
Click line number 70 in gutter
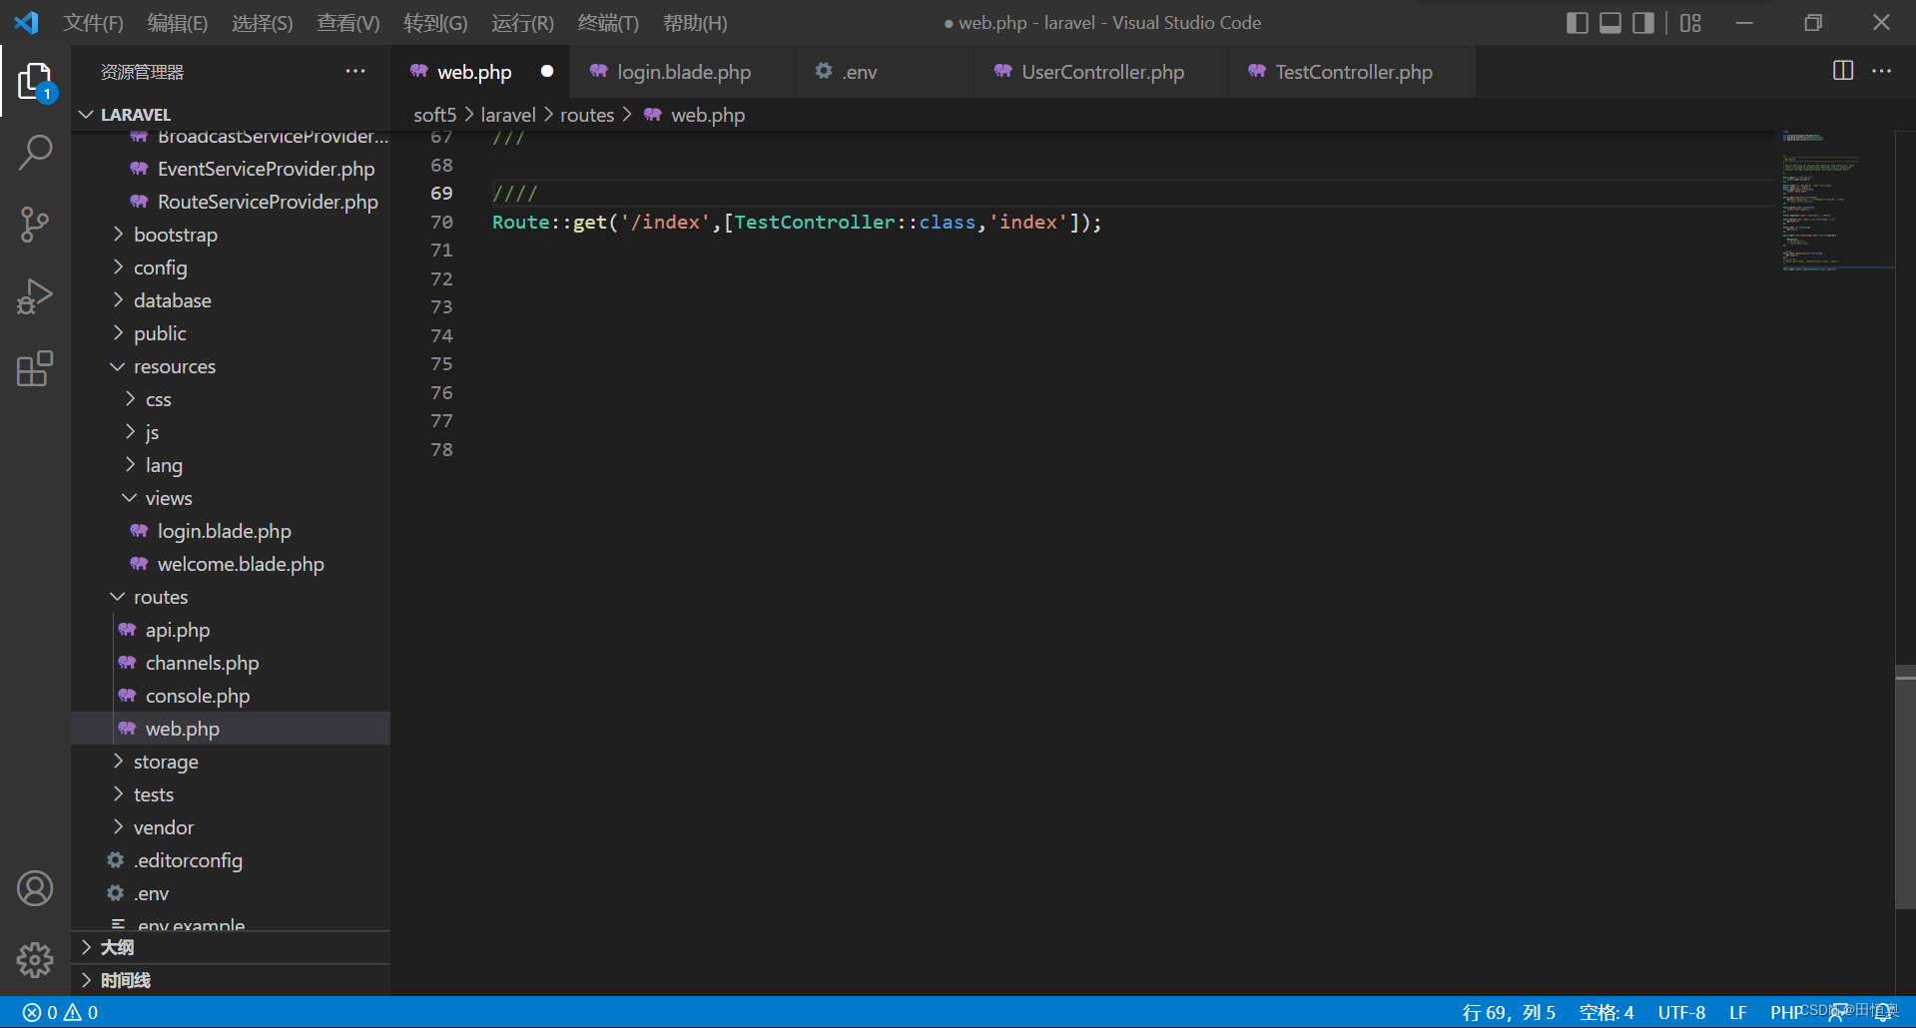(441, 222)
